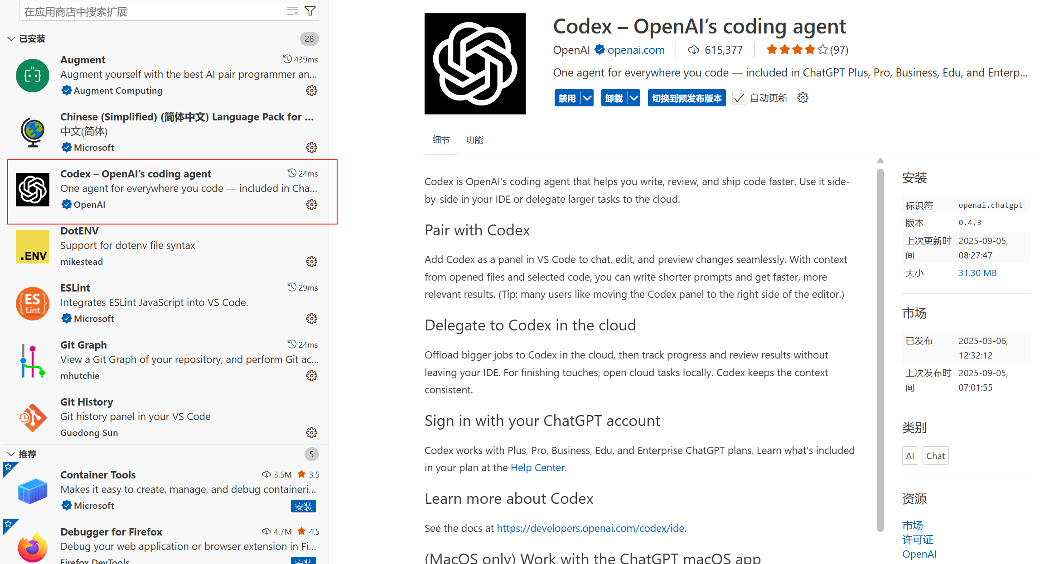Screen dimensions: 1049x564
Task: Click the Debugger for Firefox icon
Action: click(32, 546)
